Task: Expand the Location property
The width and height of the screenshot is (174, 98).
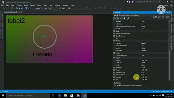Action: [114, 68]
